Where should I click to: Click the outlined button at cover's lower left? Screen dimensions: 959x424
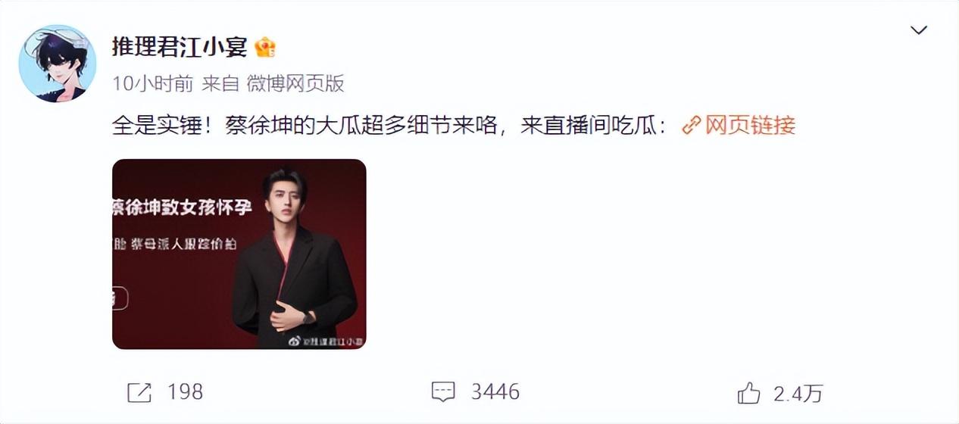click(x=120, y=298)
